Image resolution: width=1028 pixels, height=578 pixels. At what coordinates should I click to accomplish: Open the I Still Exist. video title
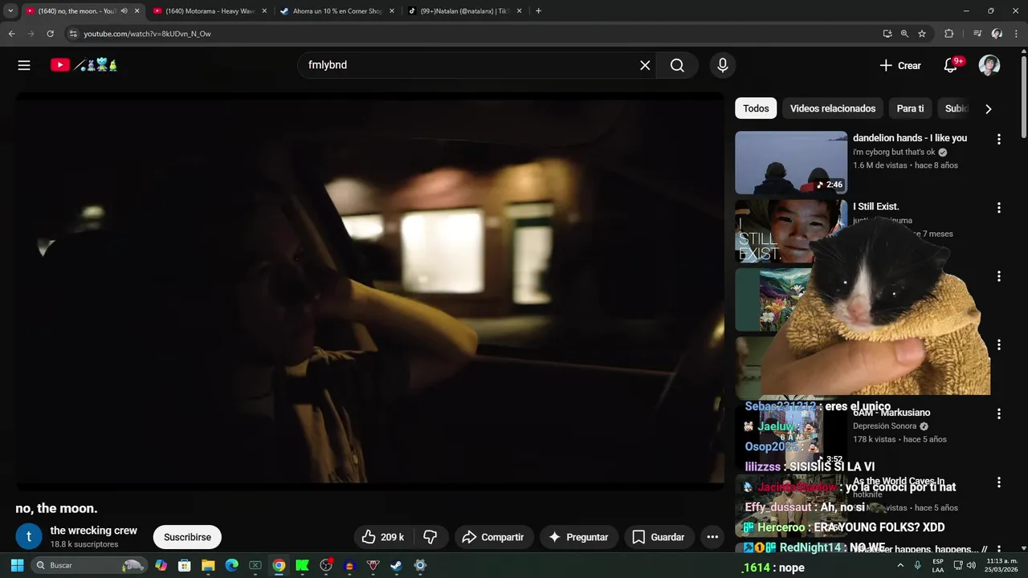876,206
